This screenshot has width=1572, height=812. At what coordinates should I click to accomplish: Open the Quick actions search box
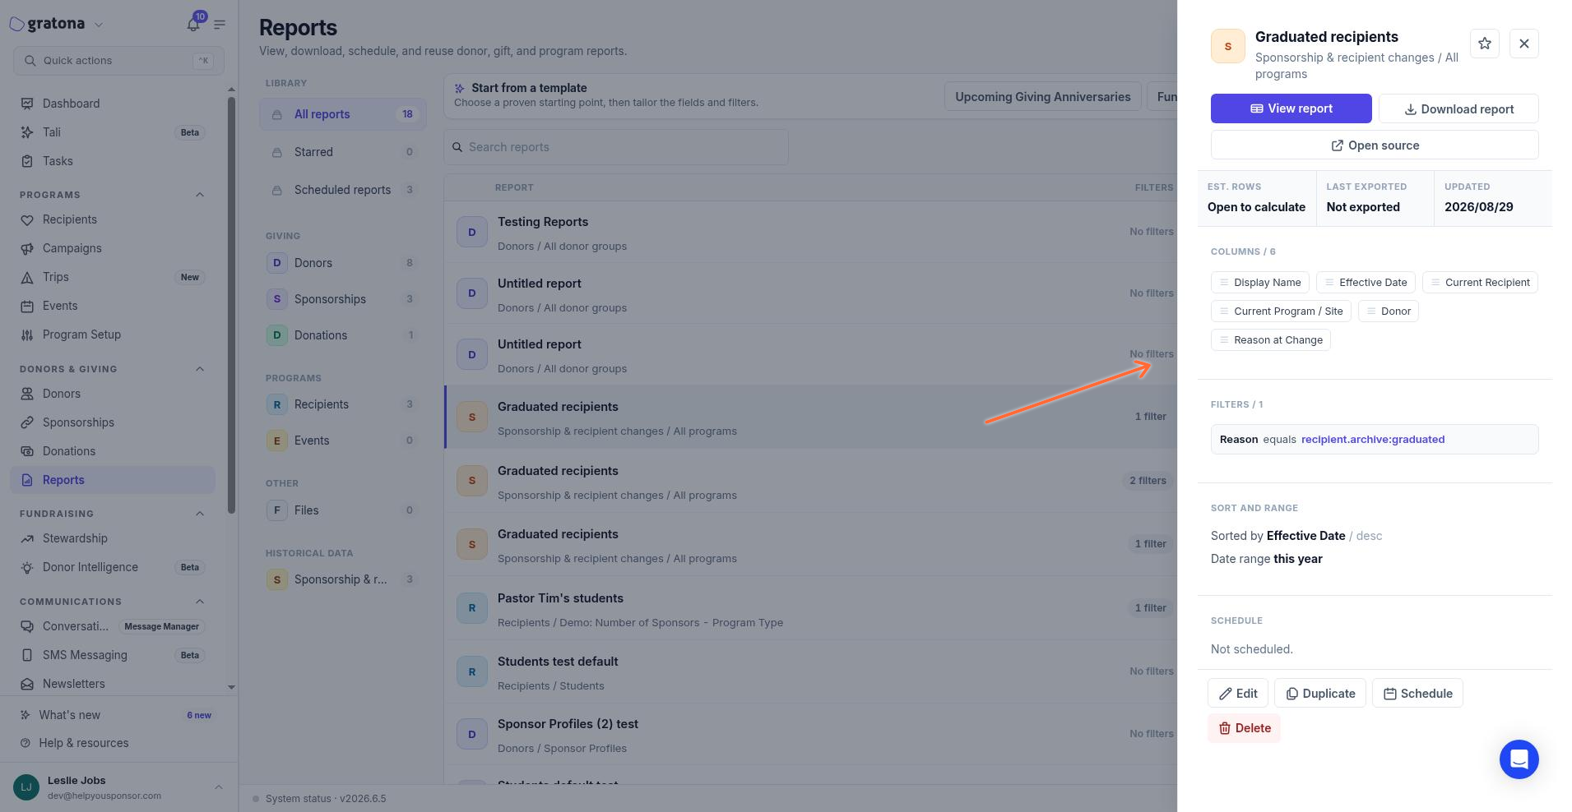click(x=118, y=61)
